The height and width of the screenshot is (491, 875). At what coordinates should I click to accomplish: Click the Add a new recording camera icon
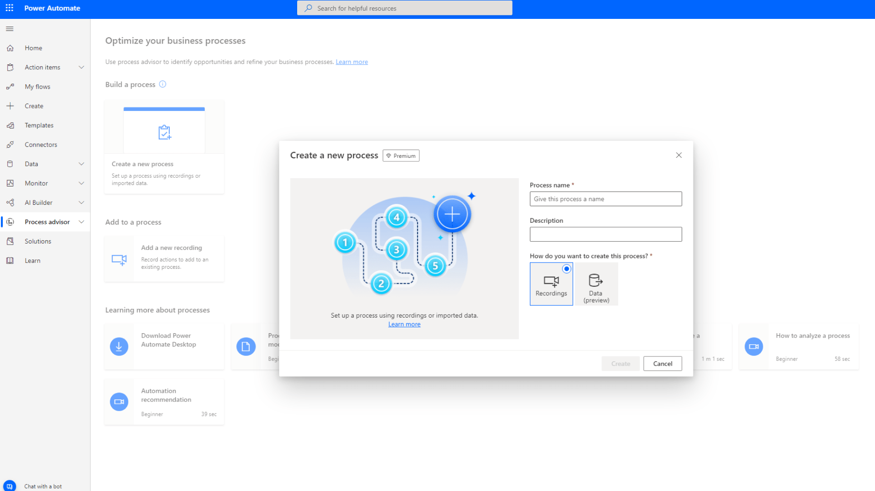[119, 260]
